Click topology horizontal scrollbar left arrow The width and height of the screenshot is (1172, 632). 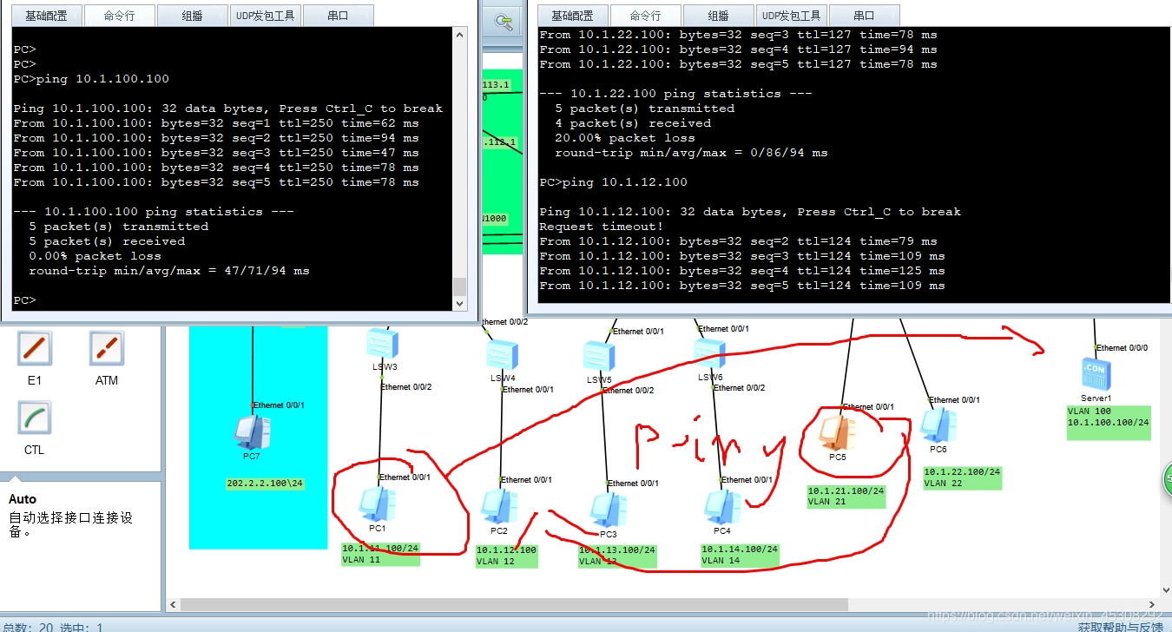point(174,603)
